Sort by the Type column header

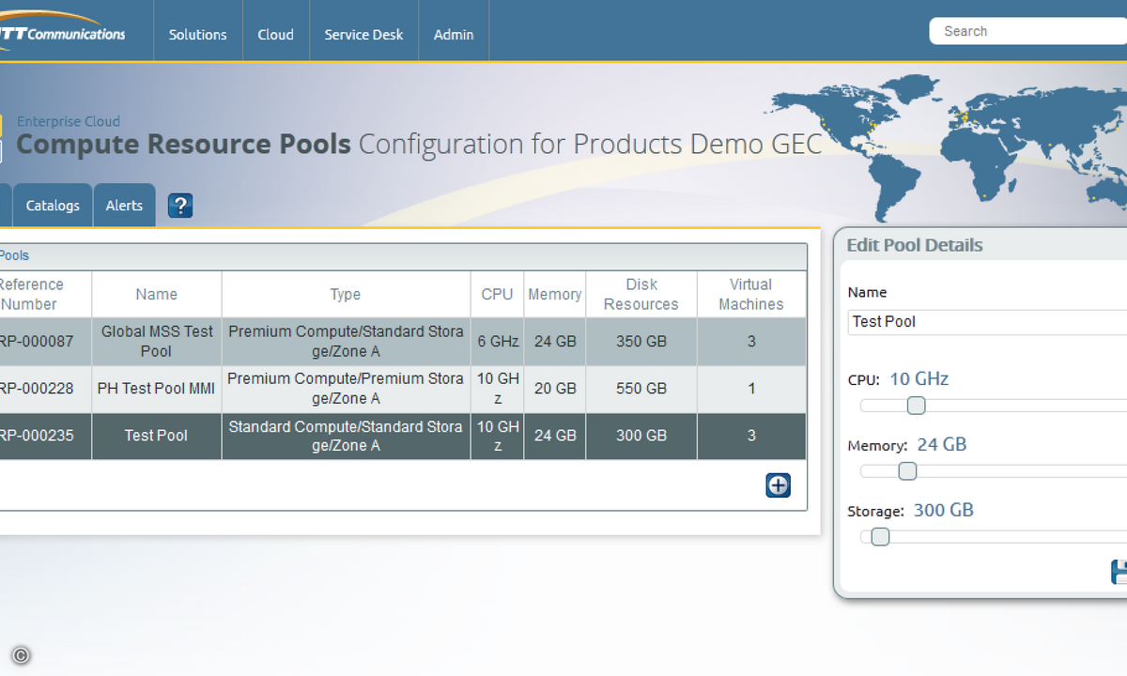coord(346,295)
